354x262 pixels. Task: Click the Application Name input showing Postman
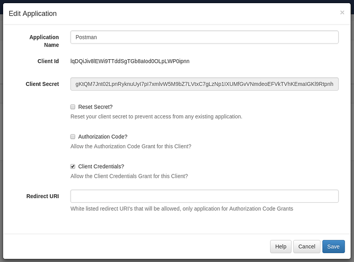click(204, 37)
